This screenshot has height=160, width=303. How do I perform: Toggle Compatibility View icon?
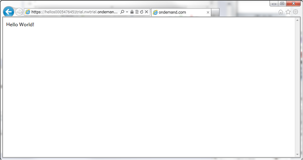click(x=137, y=12)
